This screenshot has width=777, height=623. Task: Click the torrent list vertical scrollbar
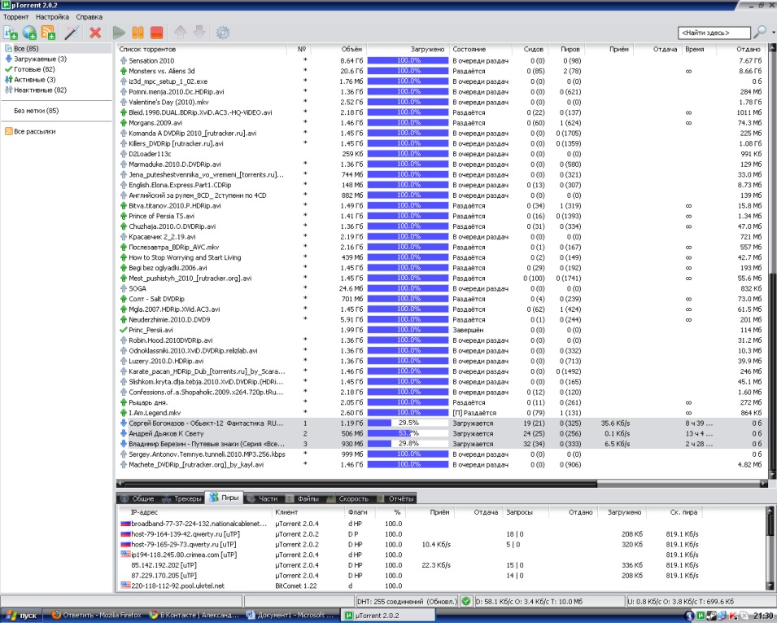coord(771,261)
